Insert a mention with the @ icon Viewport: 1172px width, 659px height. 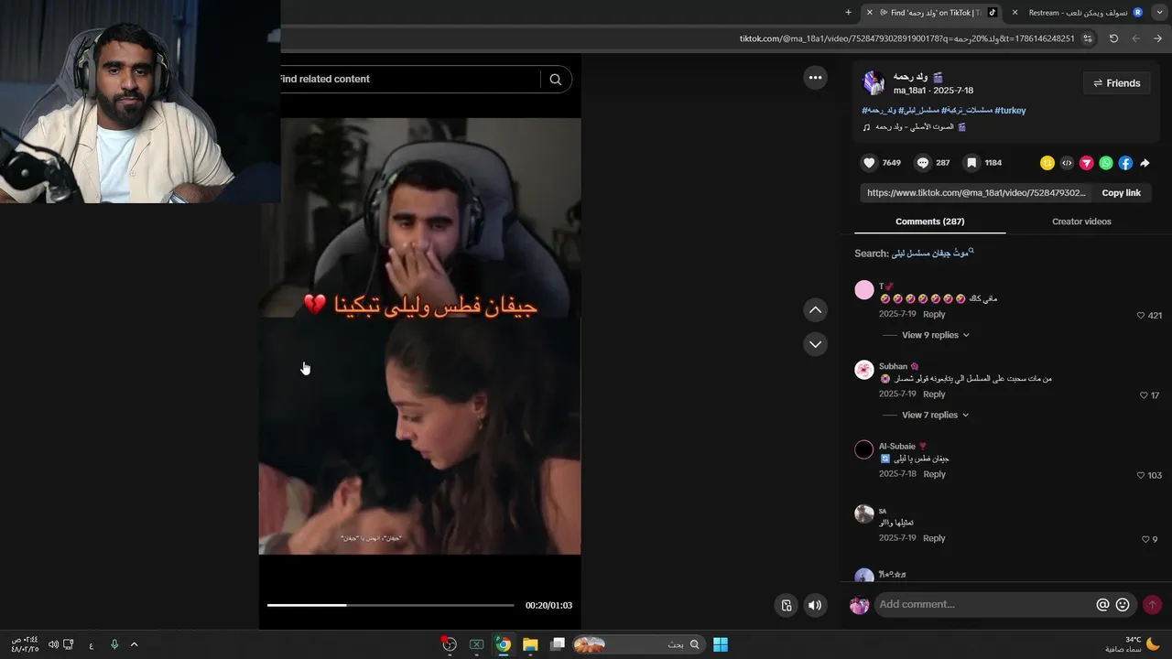pyautogui.click(x=1103, y=604)
